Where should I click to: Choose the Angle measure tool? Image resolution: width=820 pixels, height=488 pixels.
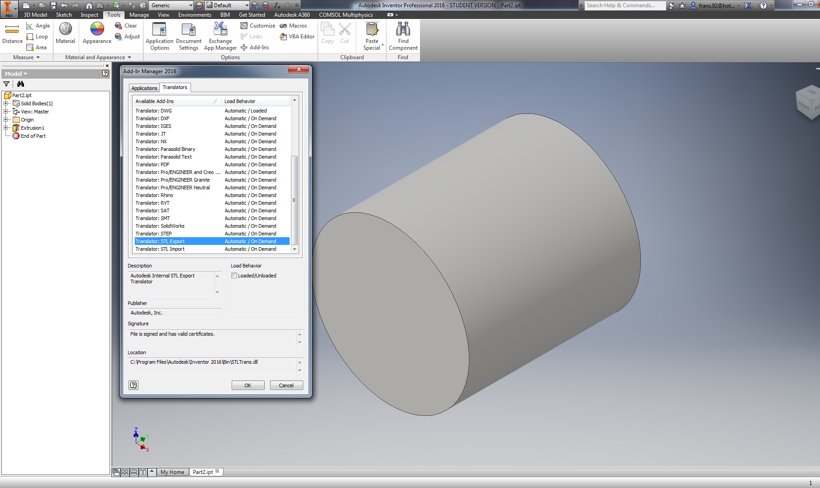[x=38, y=26]
